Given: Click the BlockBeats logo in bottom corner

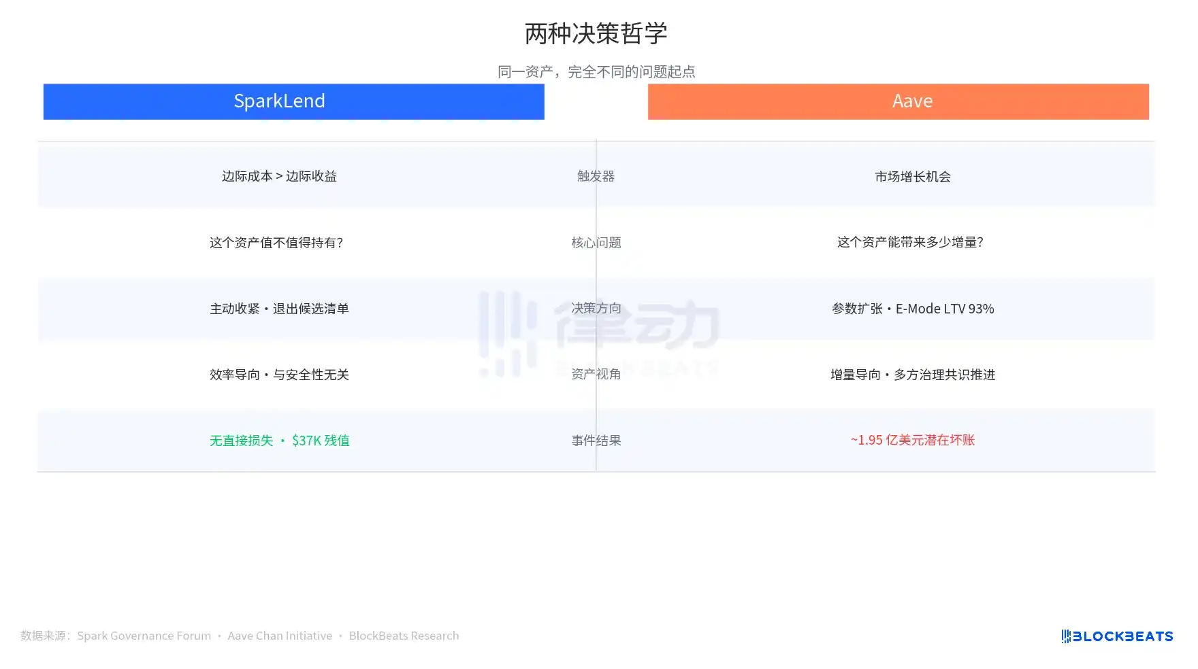Looking at the screenshot, I should coord(1117,636).
